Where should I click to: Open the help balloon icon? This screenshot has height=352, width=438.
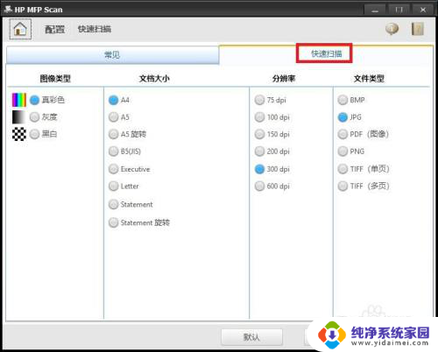[392, 29]
